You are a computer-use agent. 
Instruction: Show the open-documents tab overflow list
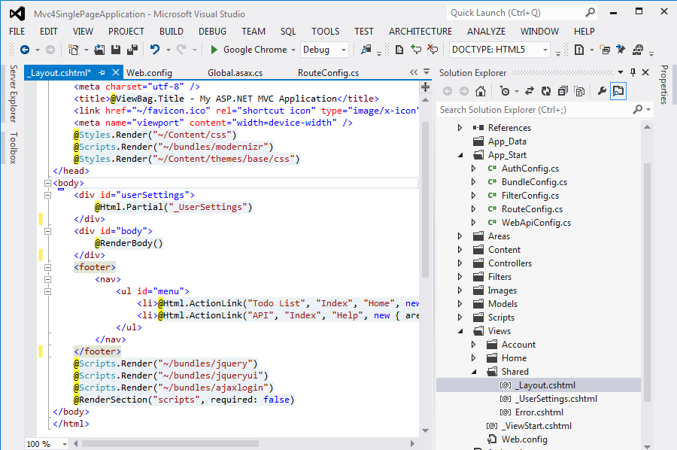427,72
